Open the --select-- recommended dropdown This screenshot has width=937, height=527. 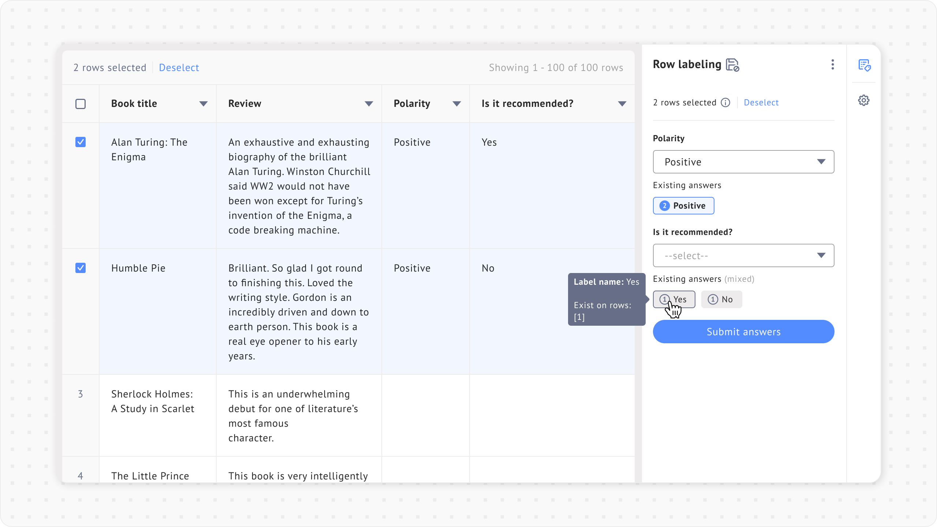(x=743, y=255)
